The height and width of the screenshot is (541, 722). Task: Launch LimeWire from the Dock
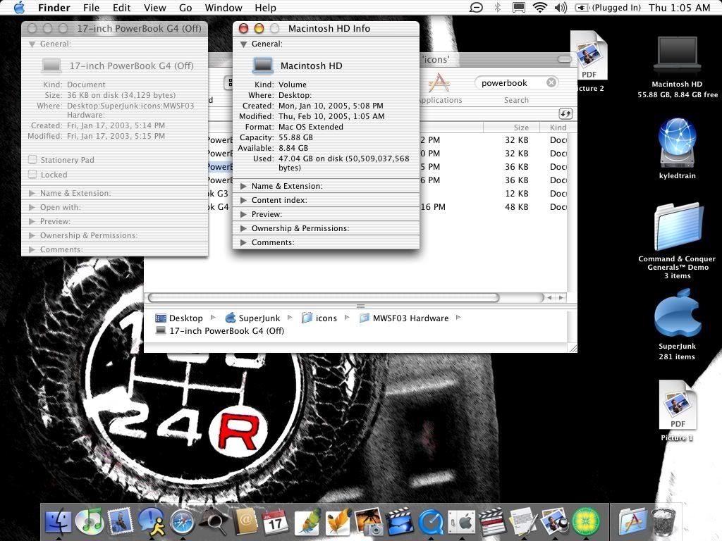click(x=586, y=522)
